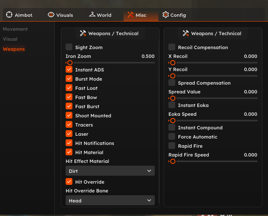Click the Rapid Fire Speed slider handle

[x=173, y=161]
